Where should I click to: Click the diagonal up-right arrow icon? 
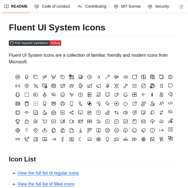(107, 77)
